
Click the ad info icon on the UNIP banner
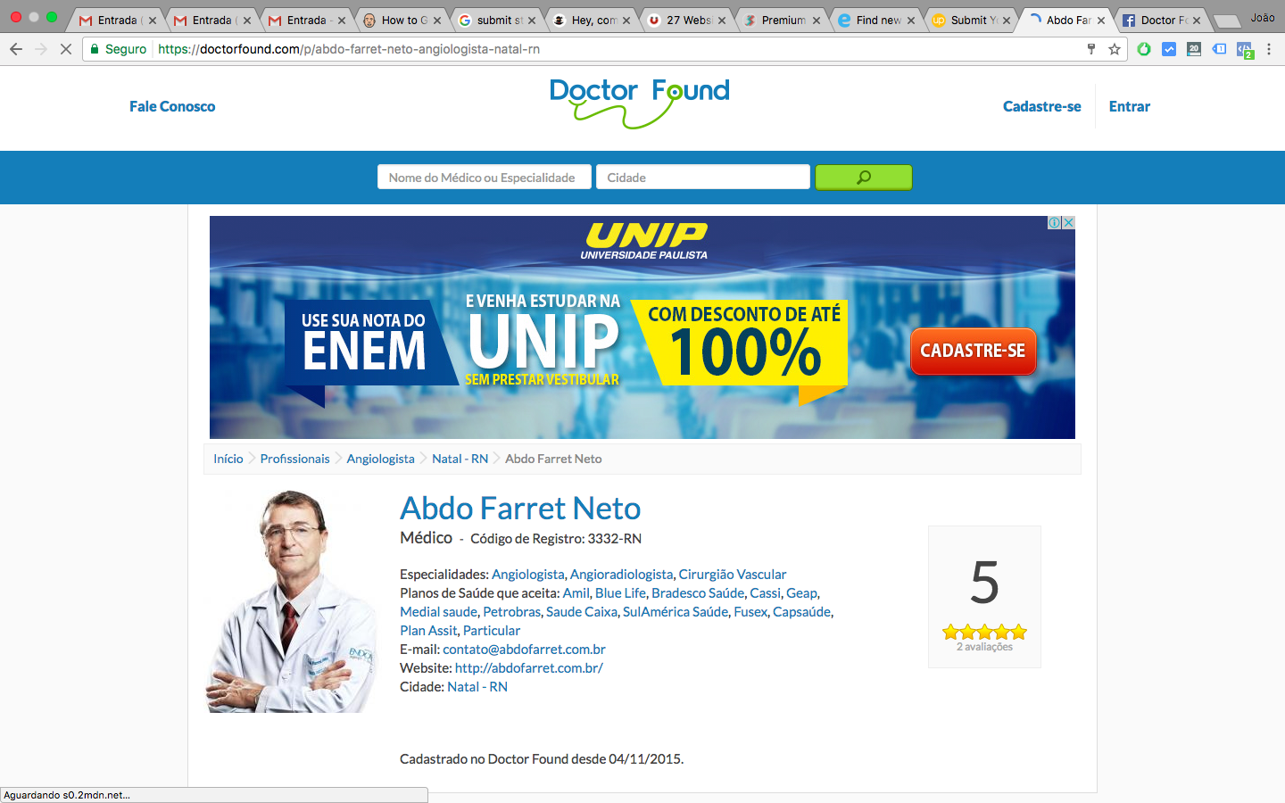(1054, 222)
